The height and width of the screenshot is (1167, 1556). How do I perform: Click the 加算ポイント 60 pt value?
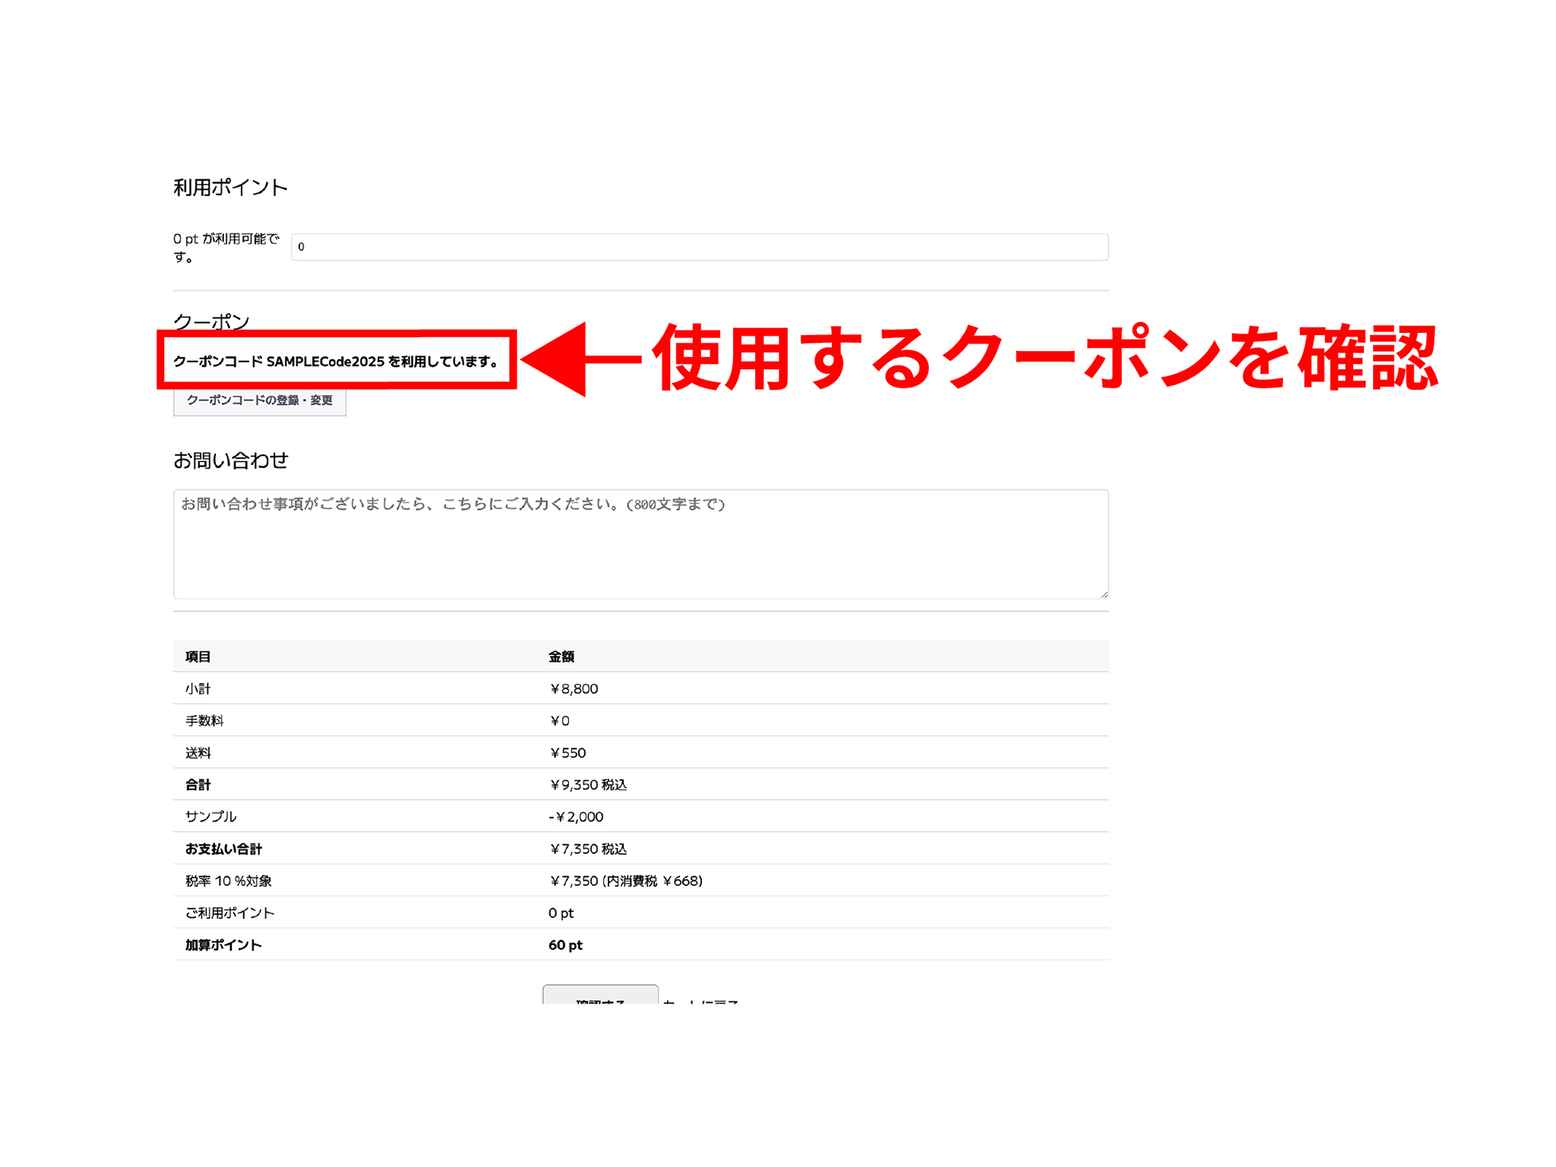565,945
